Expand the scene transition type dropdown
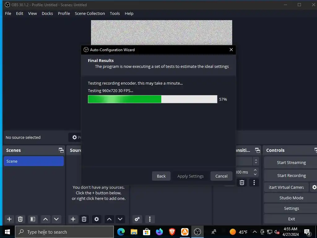This screenshot has width=317, height=238. (256, 161)
